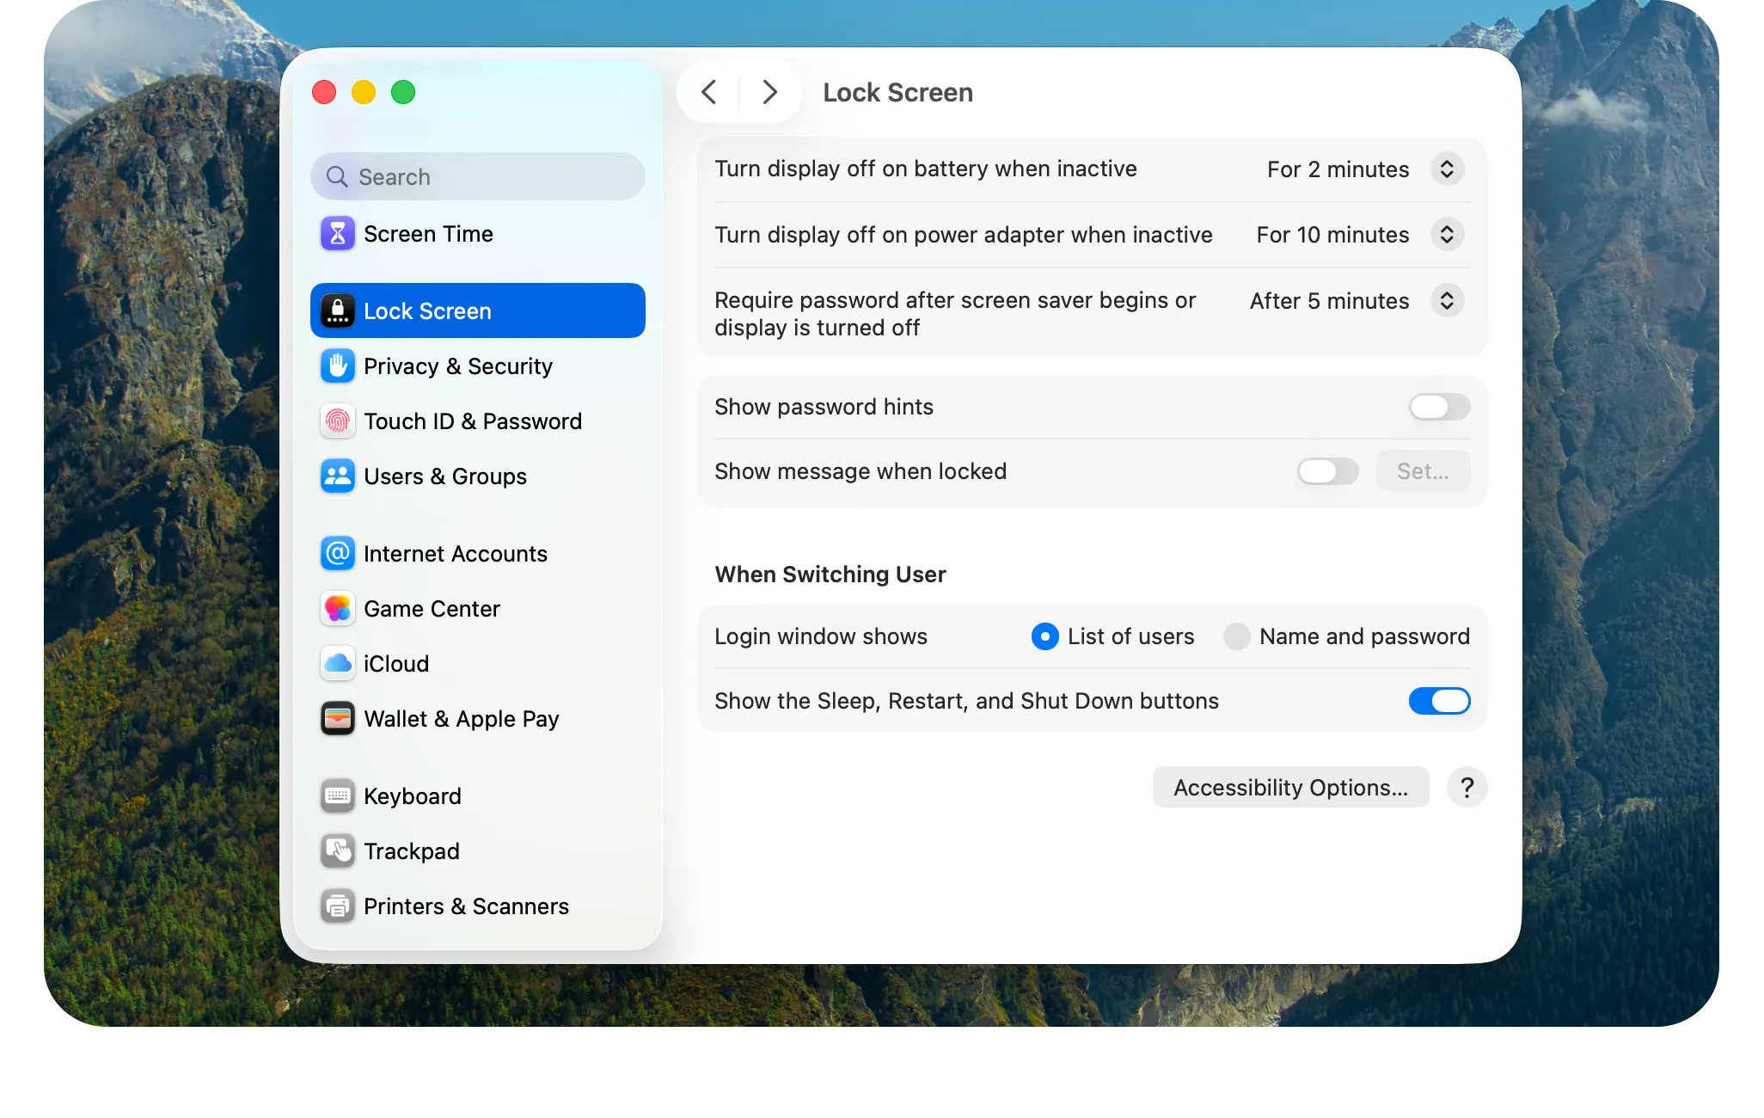The width and height of the screenshot is (1764, 1118).
Task: Disable Sleep, Restart, and Shut Down buttons switch
Action: pyautogui.click(x=1439, y=701)
